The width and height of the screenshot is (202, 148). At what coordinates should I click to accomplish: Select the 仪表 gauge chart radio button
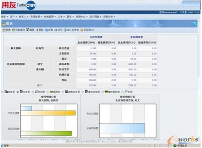click(x=122, y=92)
